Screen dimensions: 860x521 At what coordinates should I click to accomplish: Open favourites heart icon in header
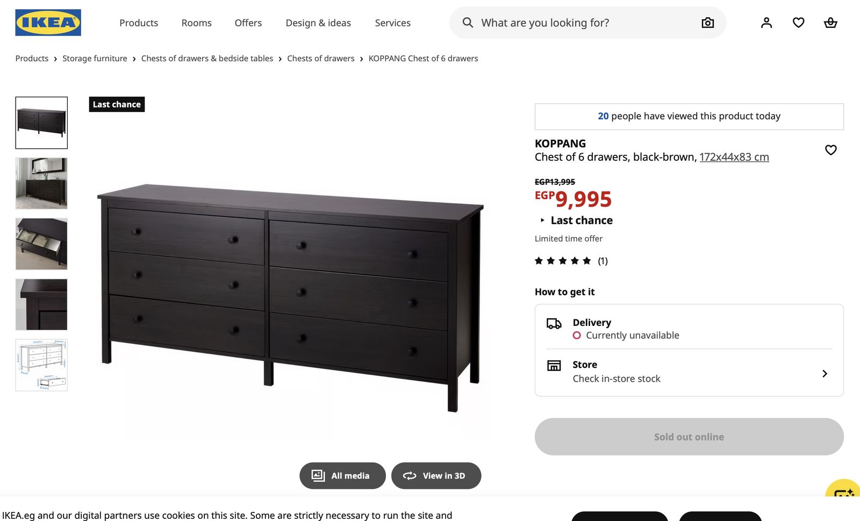(799, 23)
